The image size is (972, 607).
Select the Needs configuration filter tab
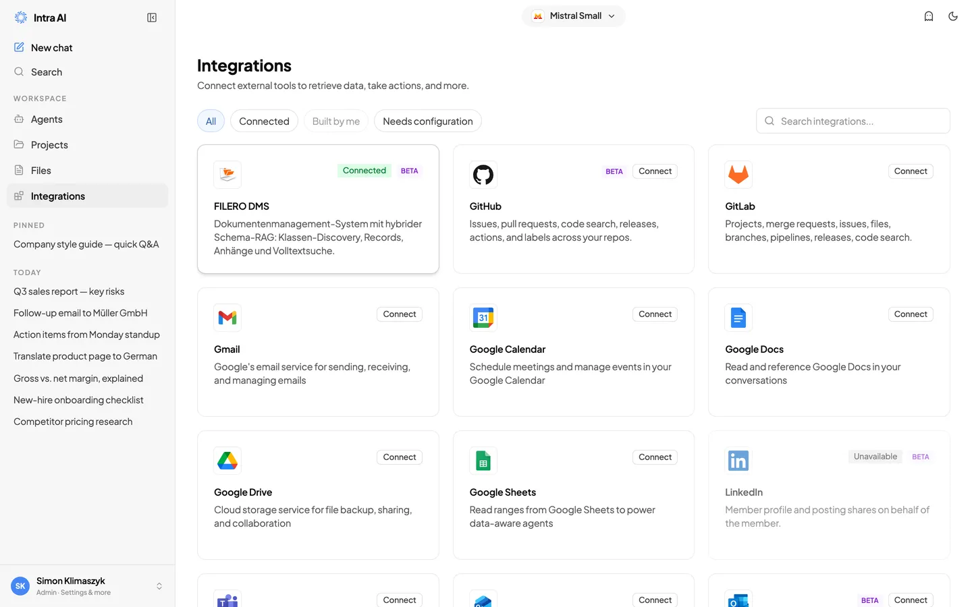(428, 121)
